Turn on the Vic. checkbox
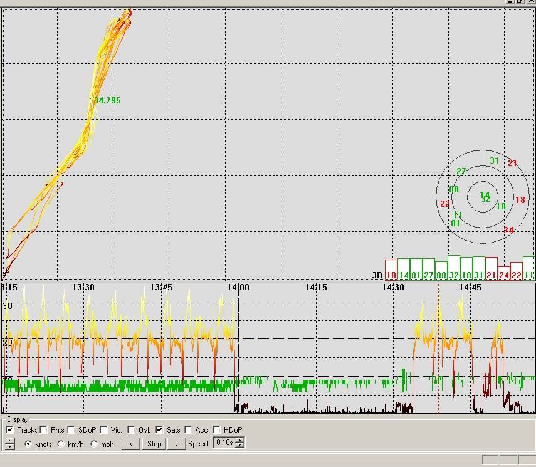536x467 pixels. tap(103, 430)
